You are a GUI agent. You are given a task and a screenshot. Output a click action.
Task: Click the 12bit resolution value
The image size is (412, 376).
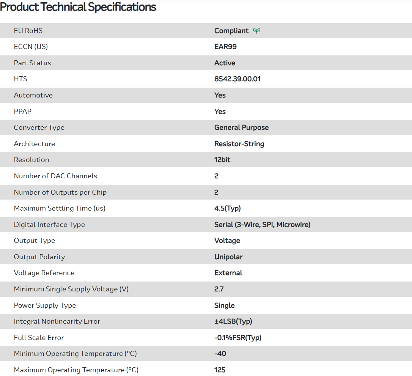[x=222, y=160]
